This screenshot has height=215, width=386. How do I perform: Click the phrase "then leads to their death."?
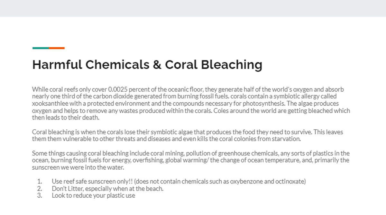click(66, 117)
